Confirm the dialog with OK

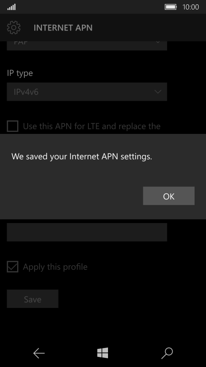pyautogui.click(x=168, y=196)
